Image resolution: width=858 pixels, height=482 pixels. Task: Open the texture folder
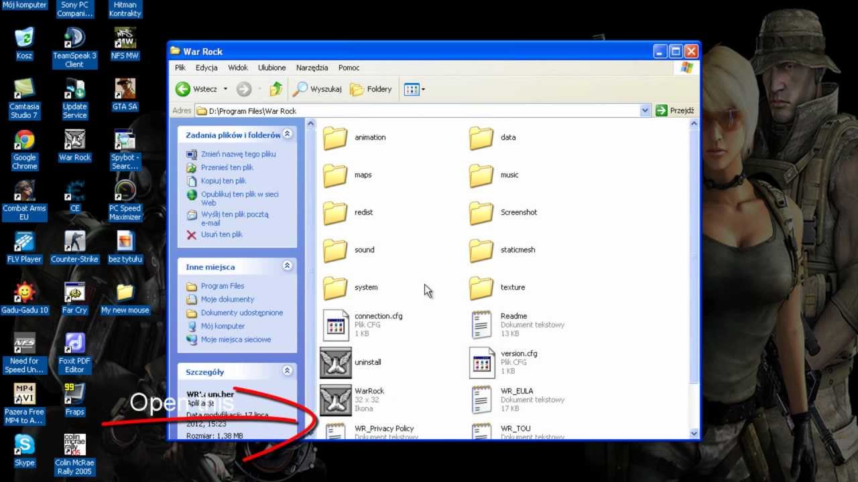(x=497, y=287)
